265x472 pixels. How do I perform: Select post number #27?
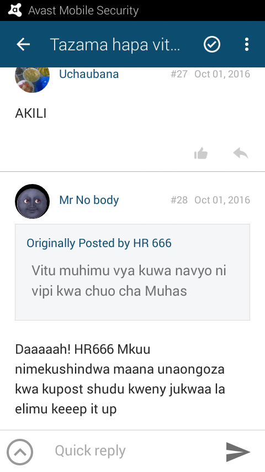click(179, 74)
